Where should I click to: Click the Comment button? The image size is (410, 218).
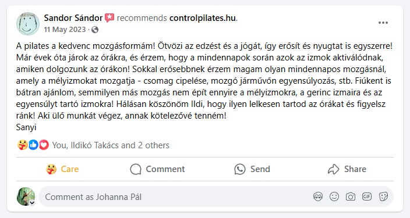pos(157,169)
